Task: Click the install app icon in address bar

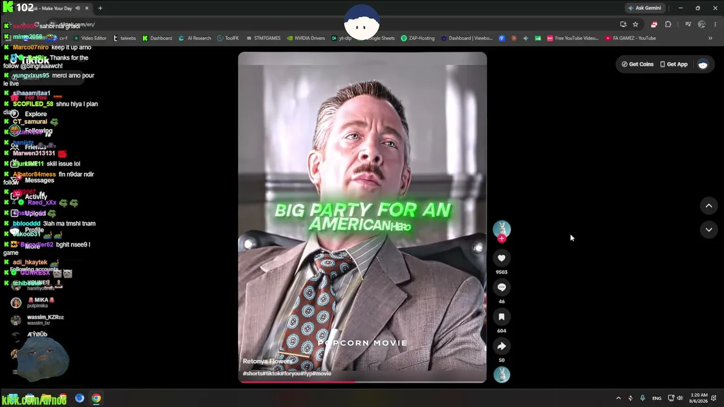Action: click(x=623, y=24)
